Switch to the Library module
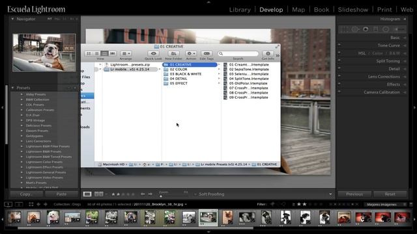This screenshot has width=417, height=234. tap(240, 10)
